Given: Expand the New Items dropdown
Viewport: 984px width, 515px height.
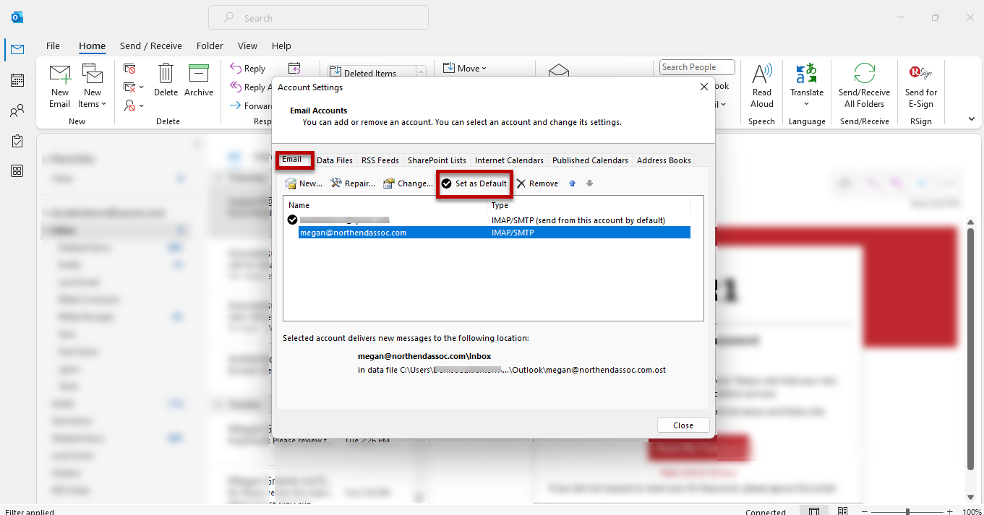Looking at the screenshot, I should coord(93,103).
